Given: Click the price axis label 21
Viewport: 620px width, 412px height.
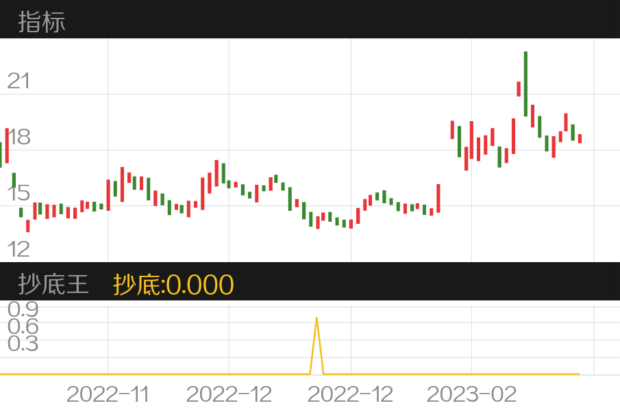Looking at the screenshot, I should (18, 81).
